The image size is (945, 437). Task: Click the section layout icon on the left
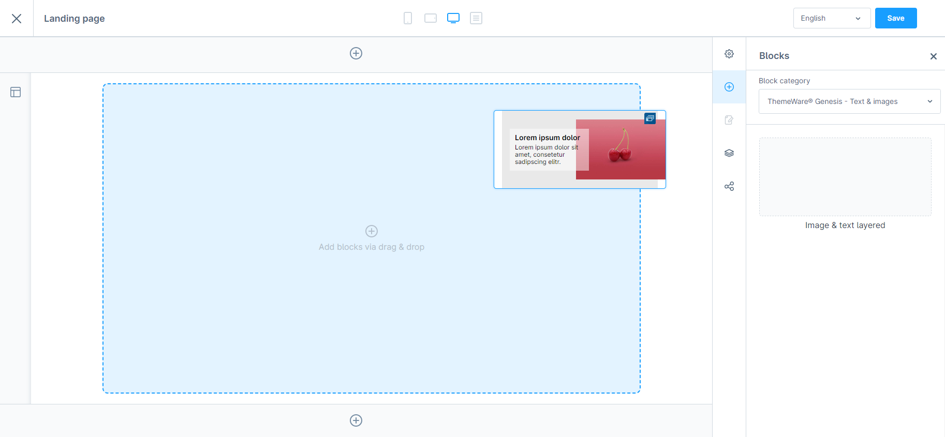click(16, 92)
